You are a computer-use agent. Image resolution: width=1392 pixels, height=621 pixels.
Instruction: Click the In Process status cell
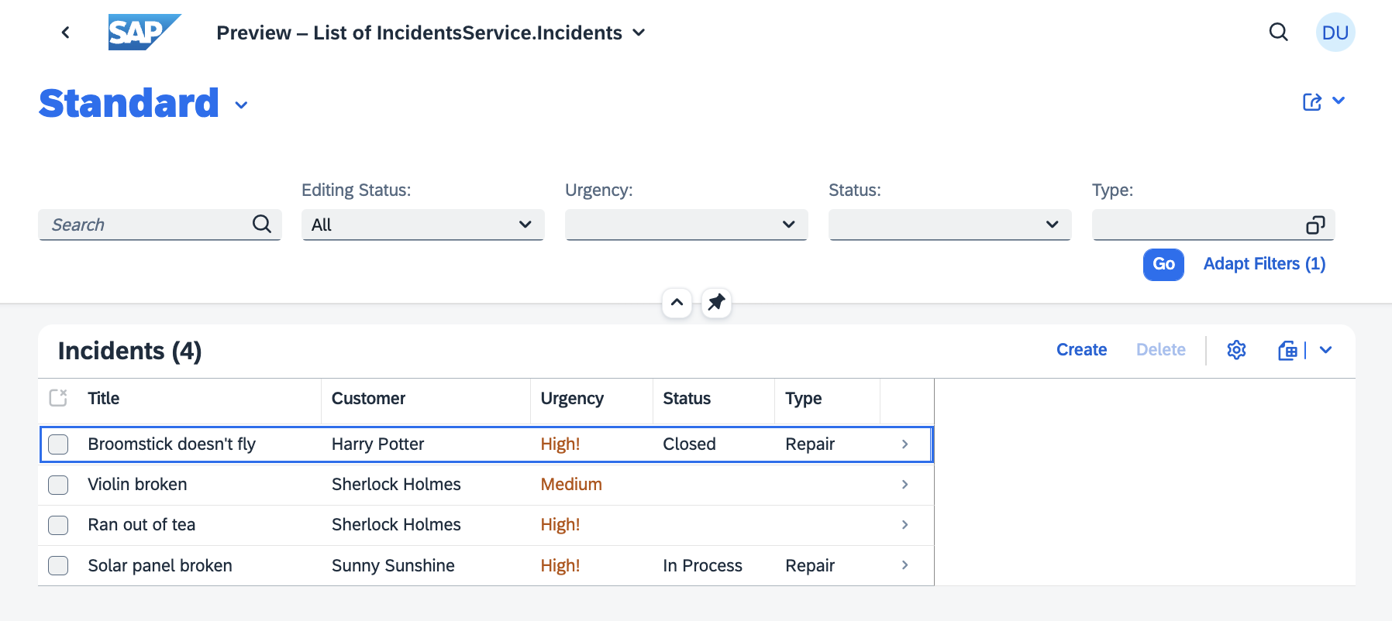[702, 566]
